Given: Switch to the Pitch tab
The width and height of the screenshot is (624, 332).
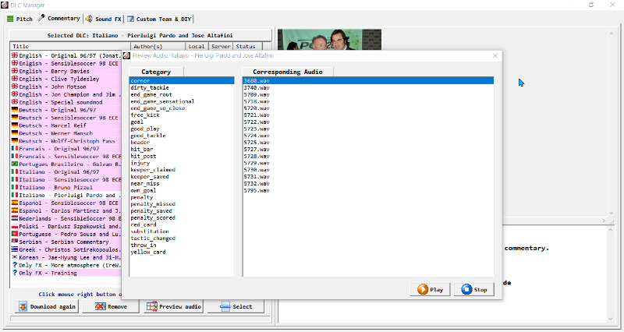Looking at the screenshot, I should pos(19,18).
